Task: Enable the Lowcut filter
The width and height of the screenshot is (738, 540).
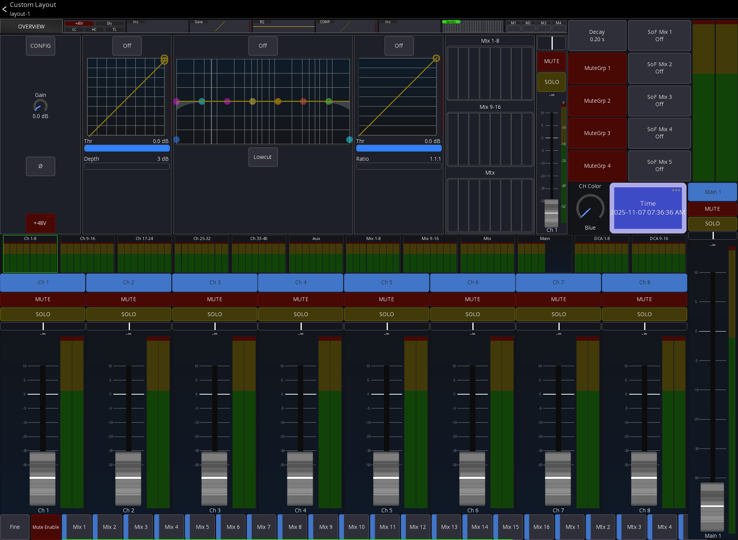Action: coord(263,157)
